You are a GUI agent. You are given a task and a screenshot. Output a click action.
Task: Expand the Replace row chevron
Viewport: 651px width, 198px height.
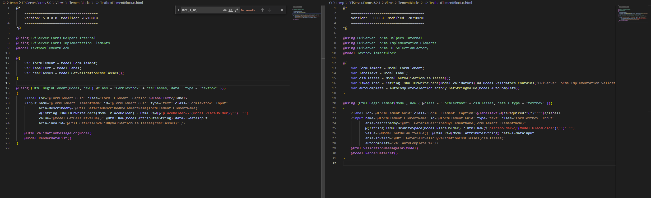tap(178, 10)
